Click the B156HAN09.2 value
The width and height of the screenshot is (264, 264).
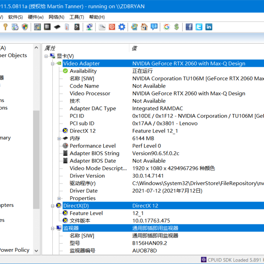coord(150,243)
